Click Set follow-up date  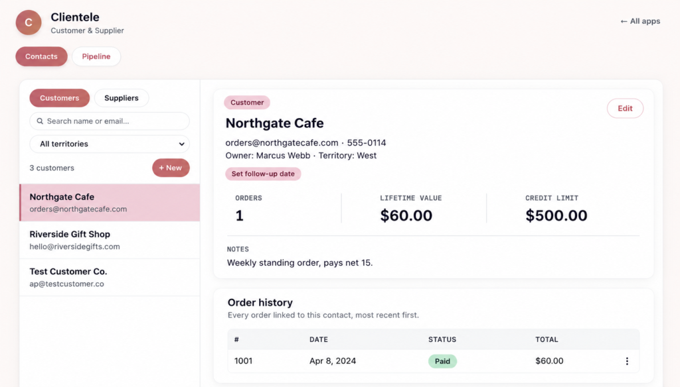click(x=263, y=174)
